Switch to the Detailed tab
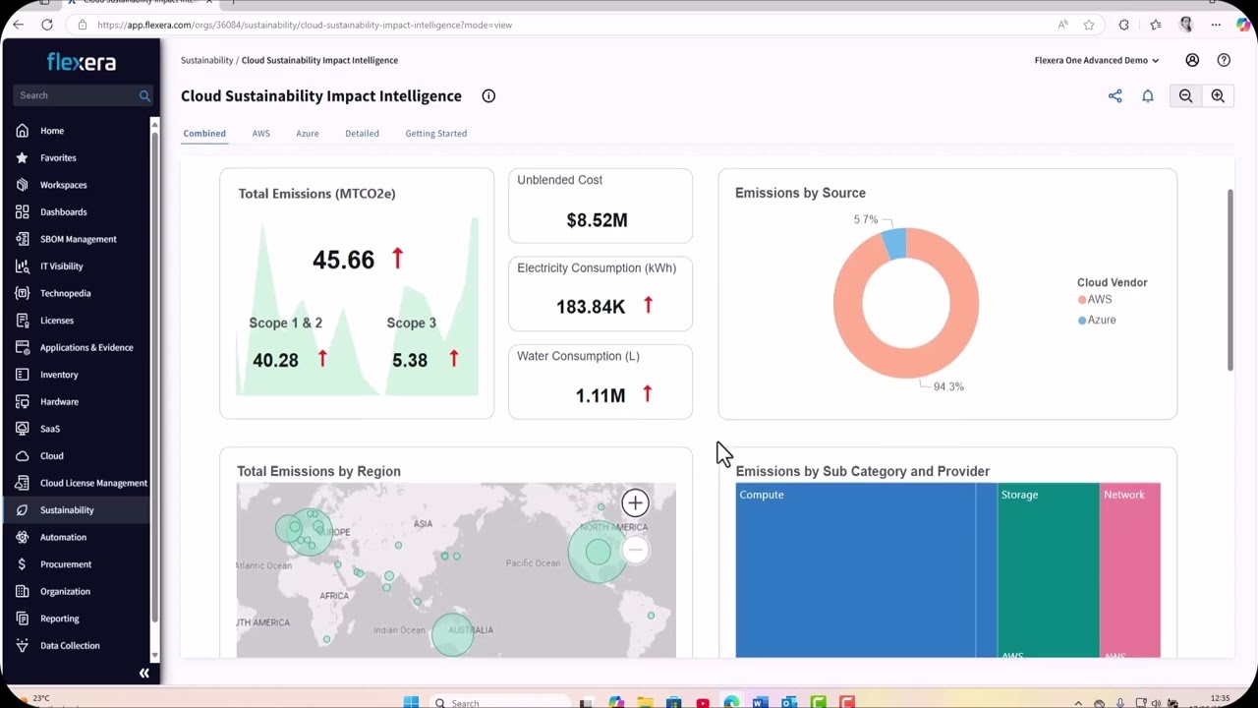The image size is (1258, 708). tap(362, 133)
